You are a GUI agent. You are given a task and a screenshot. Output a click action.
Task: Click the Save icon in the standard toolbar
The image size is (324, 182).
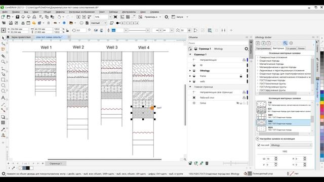pos(18,17)
